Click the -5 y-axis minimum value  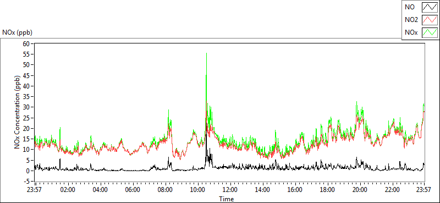[x=28, y=182]
